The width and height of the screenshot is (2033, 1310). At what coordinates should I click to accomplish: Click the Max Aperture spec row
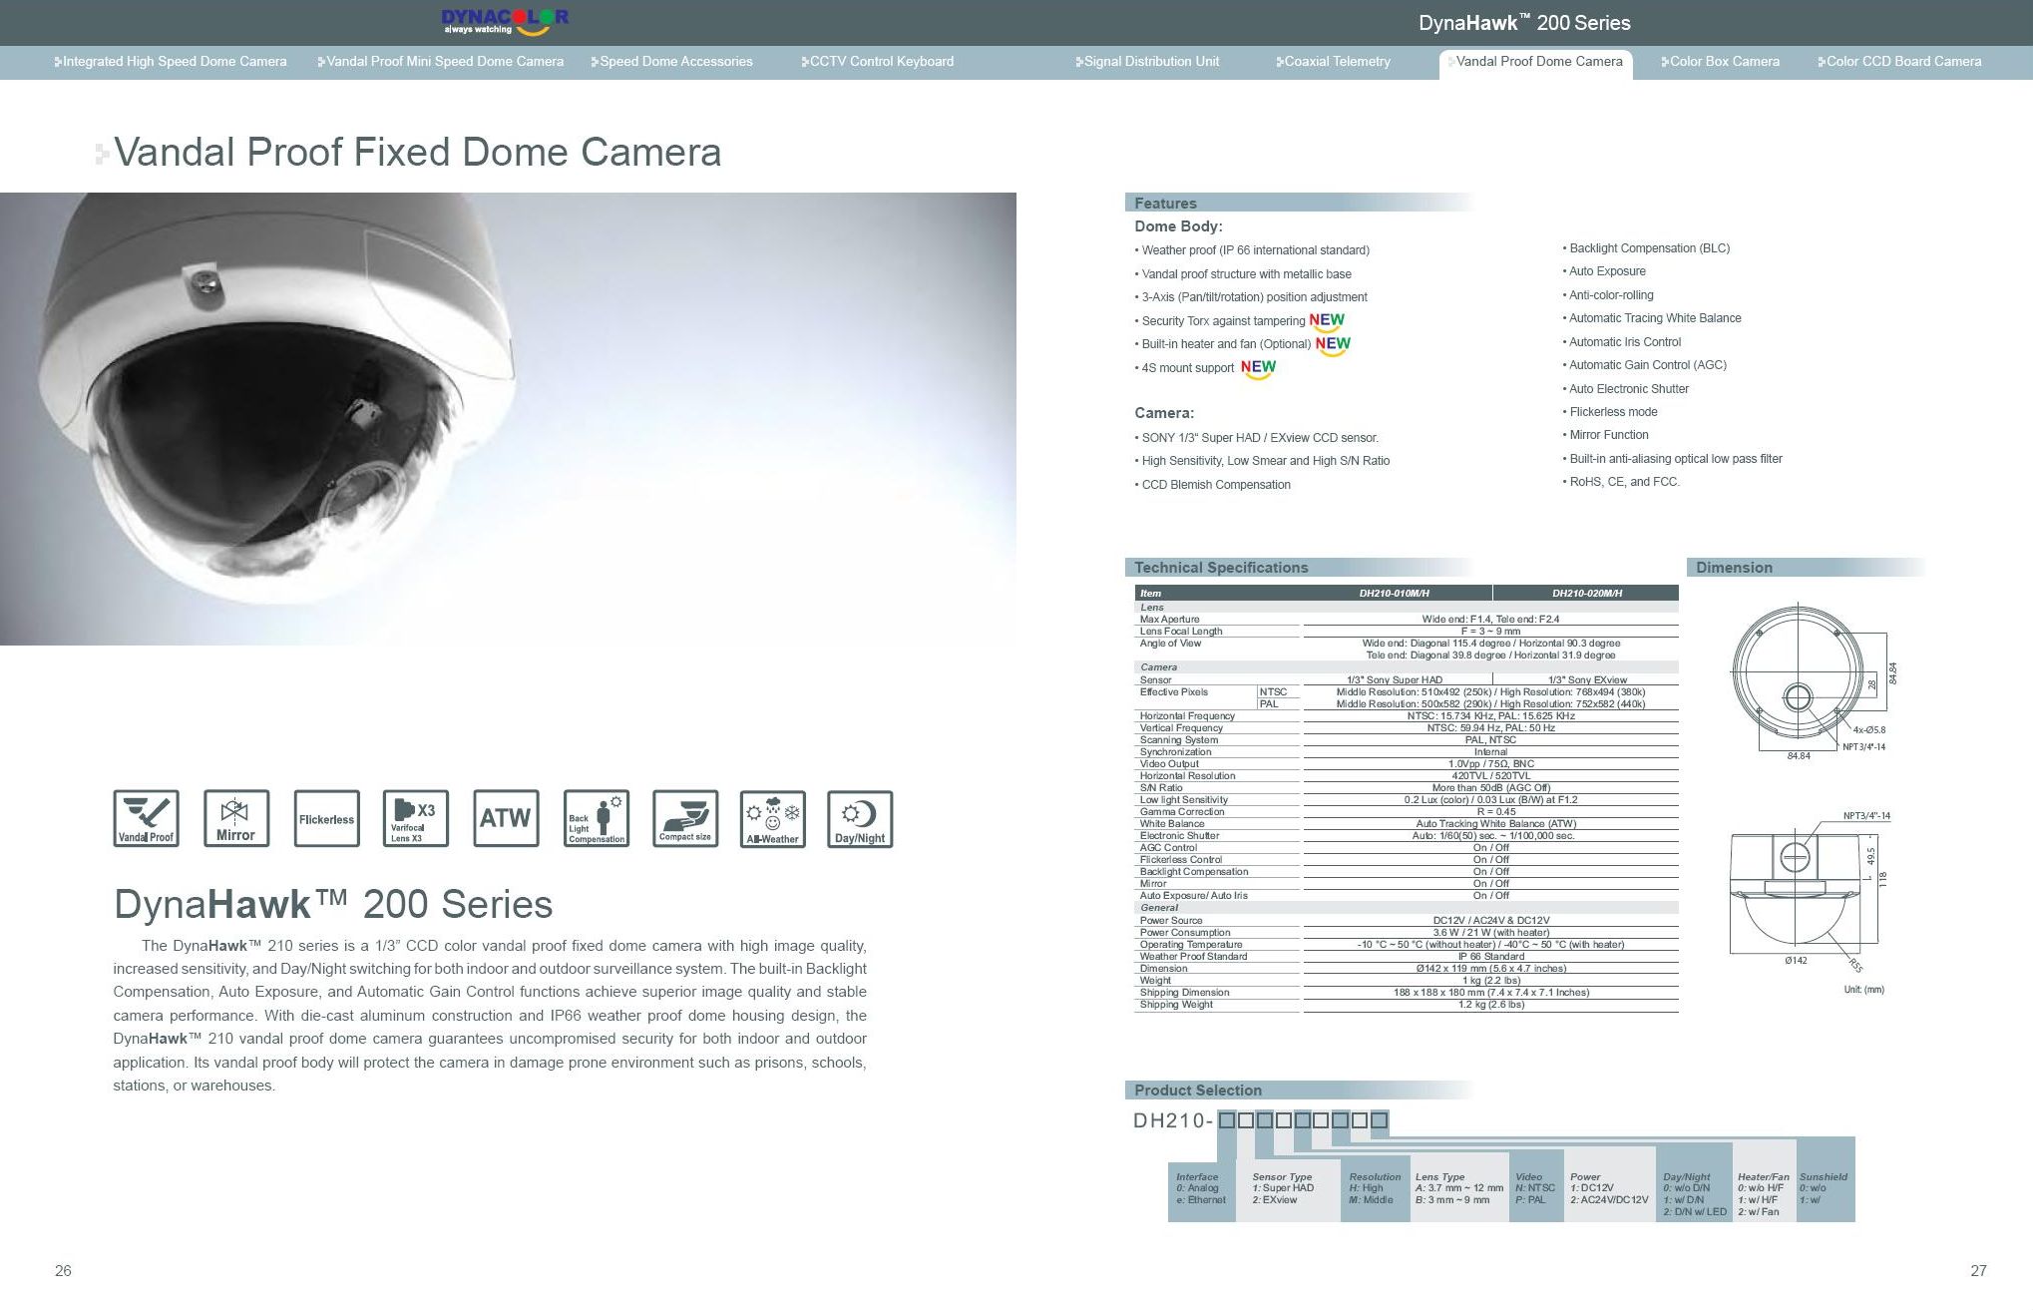(1407, 620)
